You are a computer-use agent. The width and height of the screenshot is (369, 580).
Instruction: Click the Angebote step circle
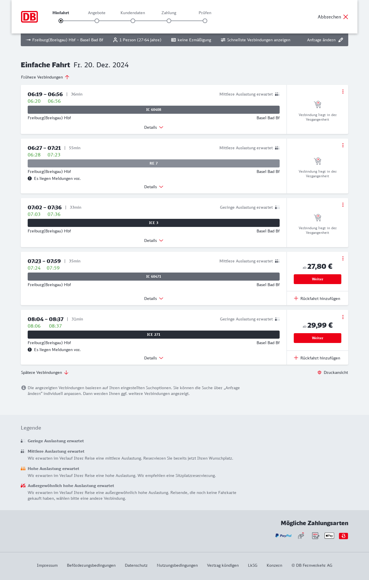coord(97,21)
